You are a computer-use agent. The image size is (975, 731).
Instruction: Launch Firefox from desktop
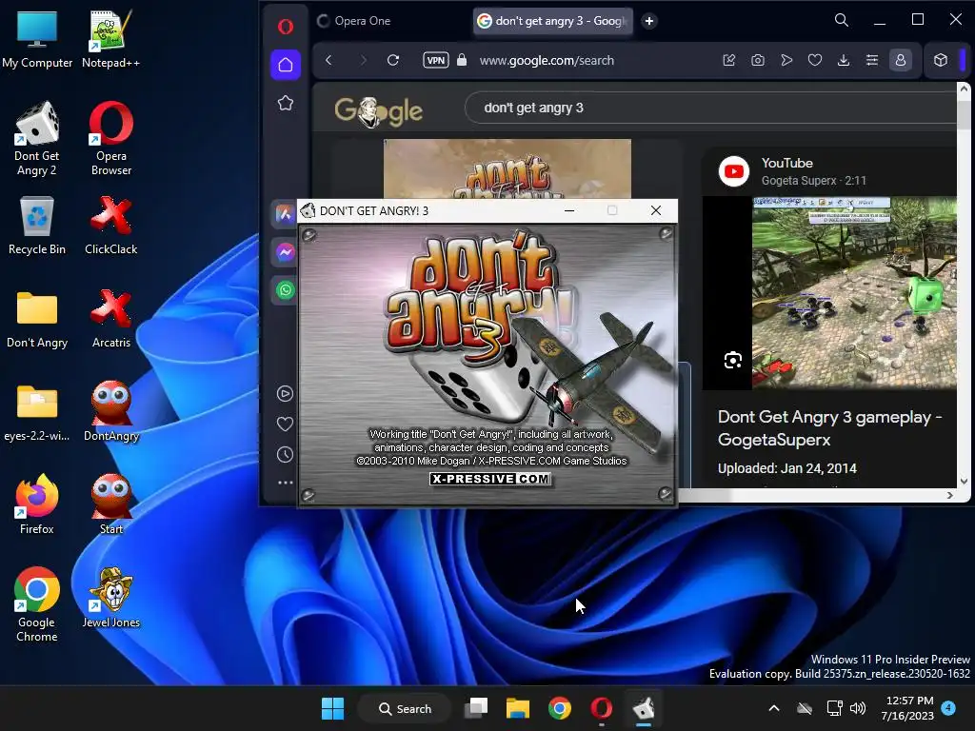(x=37, y=504)
